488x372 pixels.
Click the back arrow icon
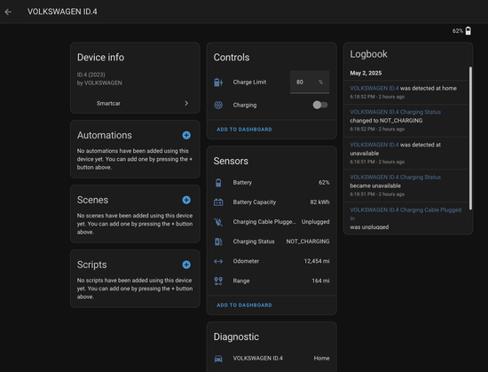[x=8, y=12]
